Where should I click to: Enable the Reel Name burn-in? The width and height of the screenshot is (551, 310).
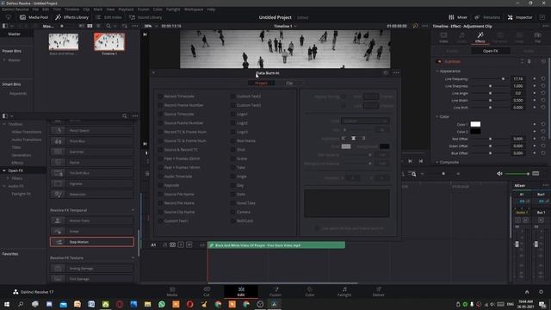[233, 140]
